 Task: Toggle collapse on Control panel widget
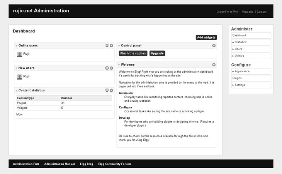pos(119,46)
